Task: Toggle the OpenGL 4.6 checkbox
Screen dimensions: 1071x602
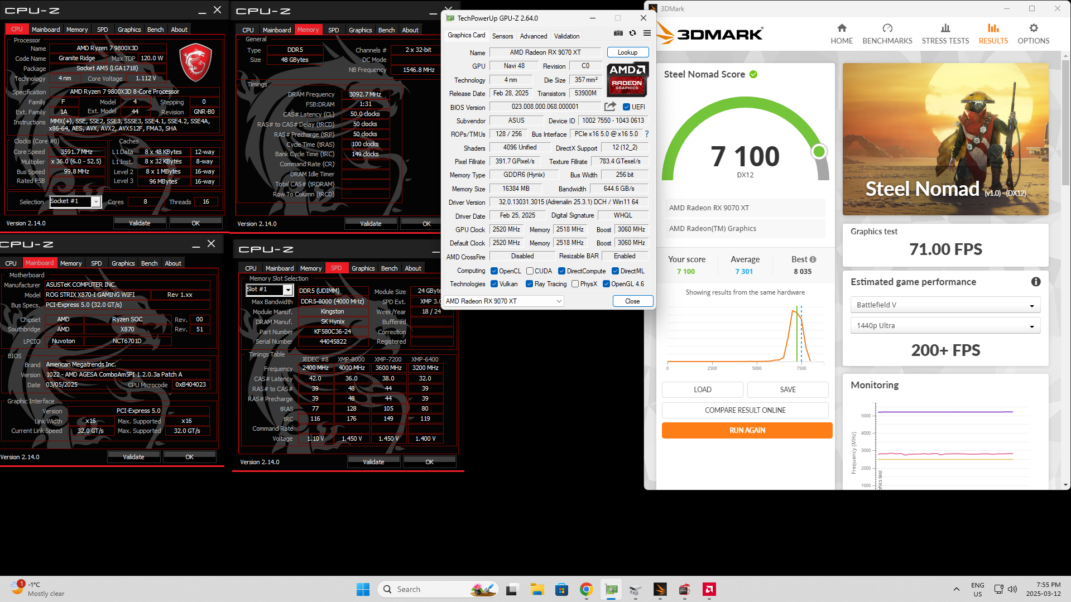Action: 606,284
